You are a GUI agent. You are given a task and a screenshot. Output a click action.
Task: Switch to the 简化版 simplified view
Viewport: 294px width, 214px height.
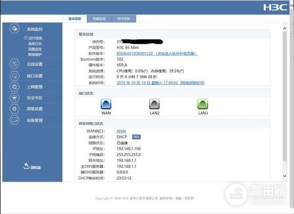[31, 167]
